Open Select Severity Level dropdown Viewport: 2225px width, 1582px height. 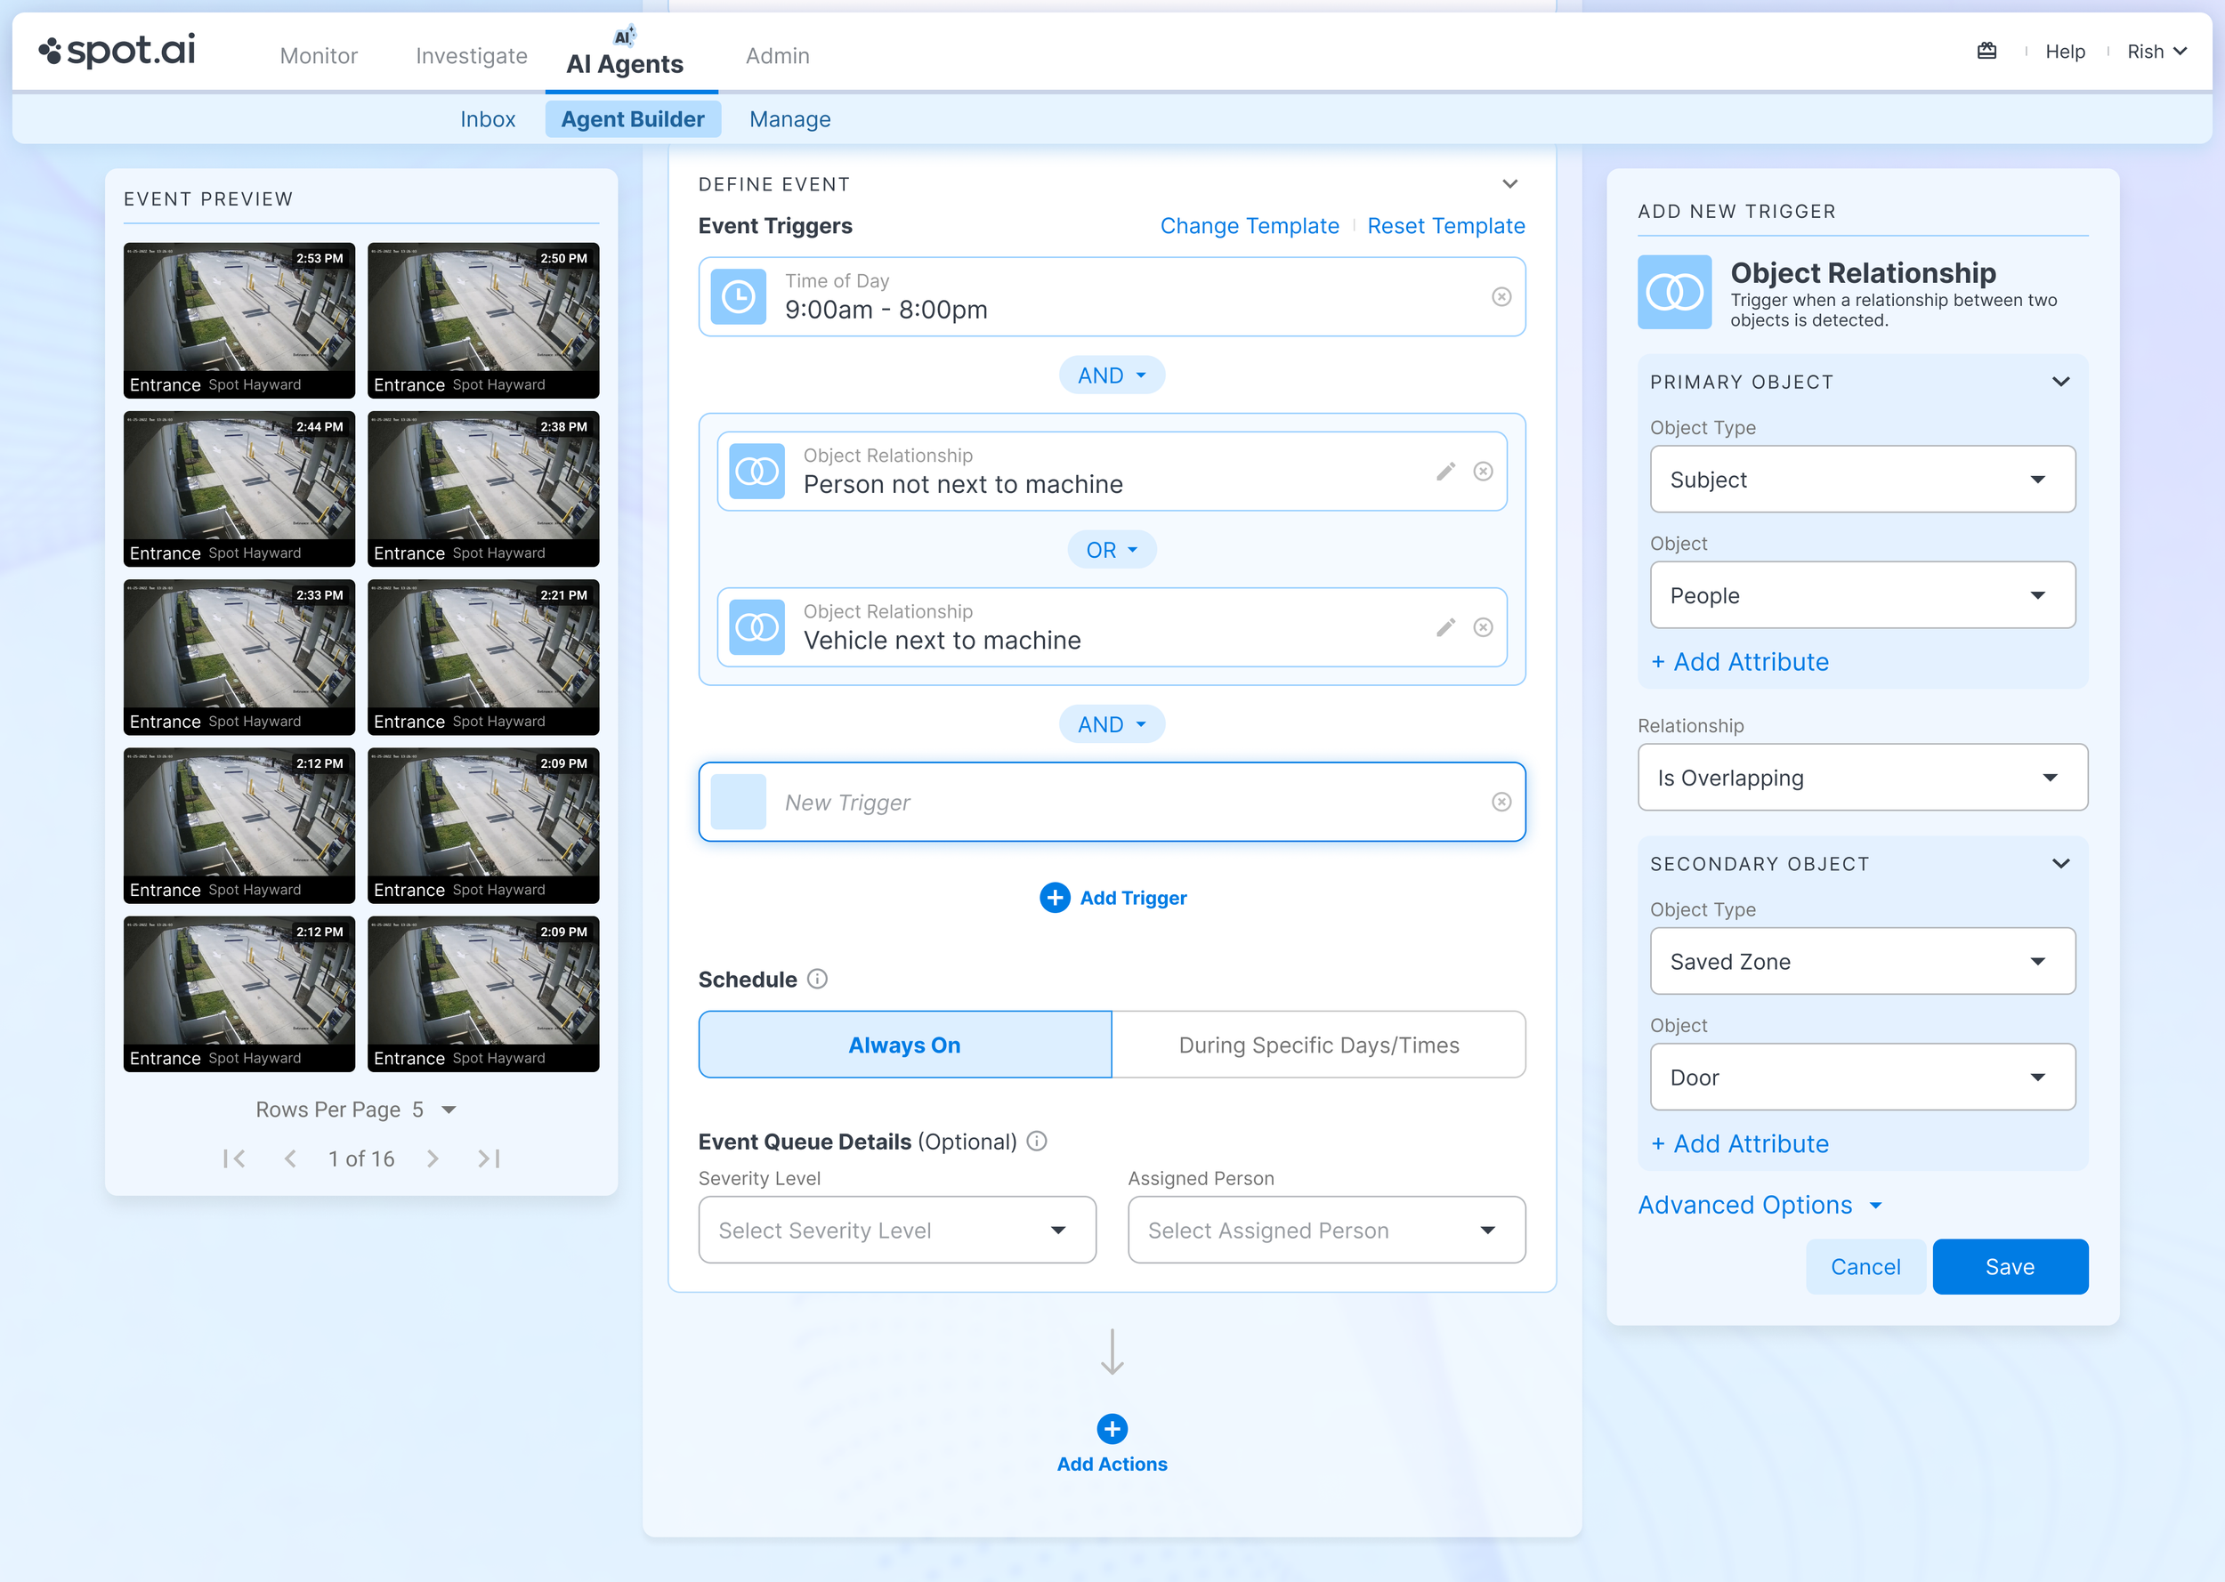coord(896,1230)
